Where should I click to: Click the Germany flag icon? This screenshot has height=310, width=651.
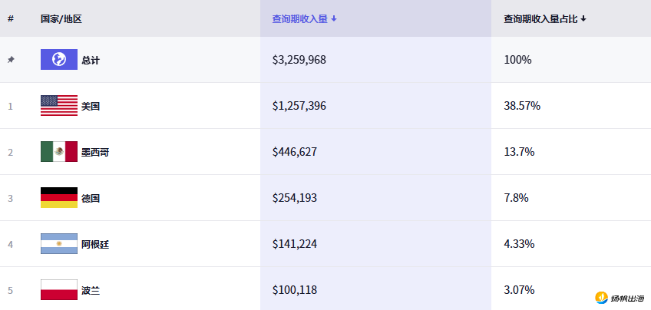coord(59,198)
